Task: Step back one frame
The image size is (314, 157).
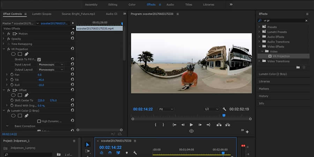Action: pos(183,125)
